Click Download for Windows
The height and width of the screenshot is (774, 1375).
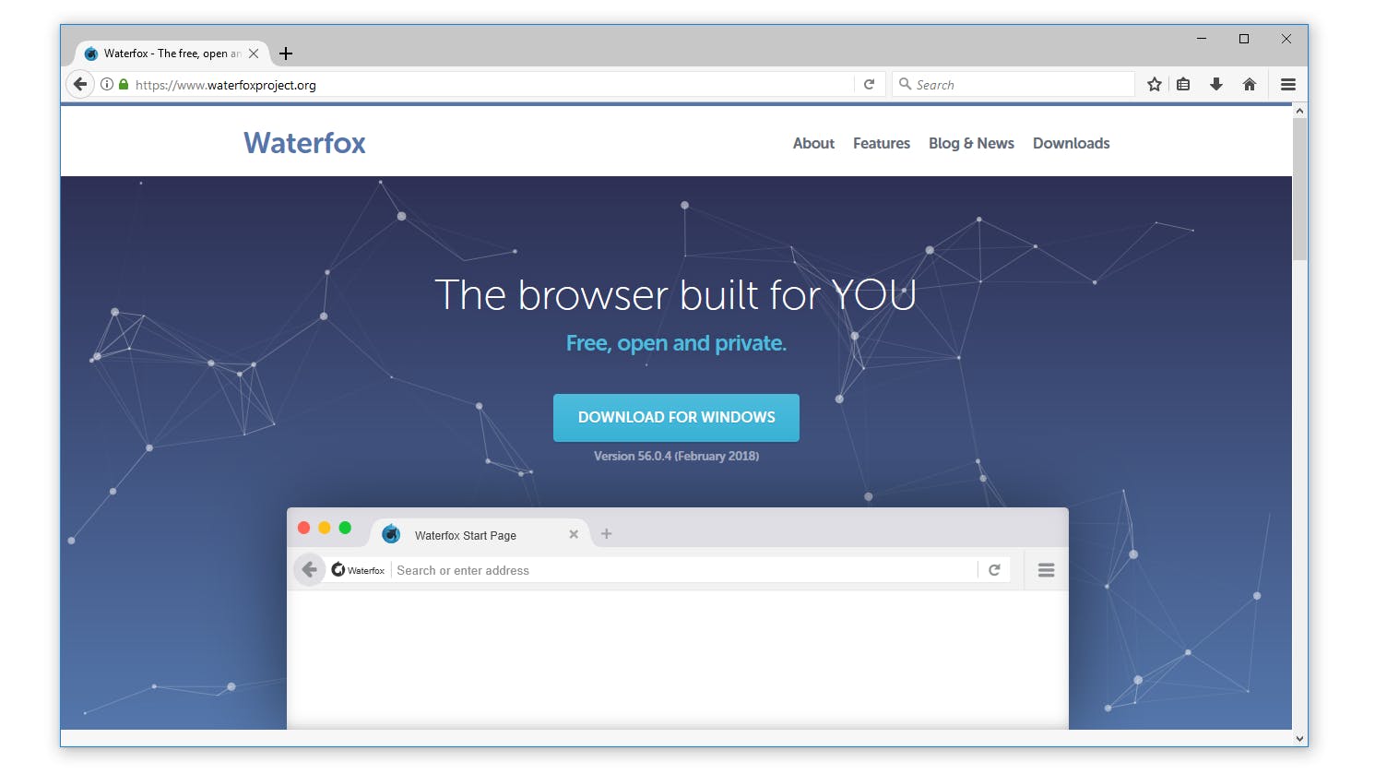click(676, 417)
